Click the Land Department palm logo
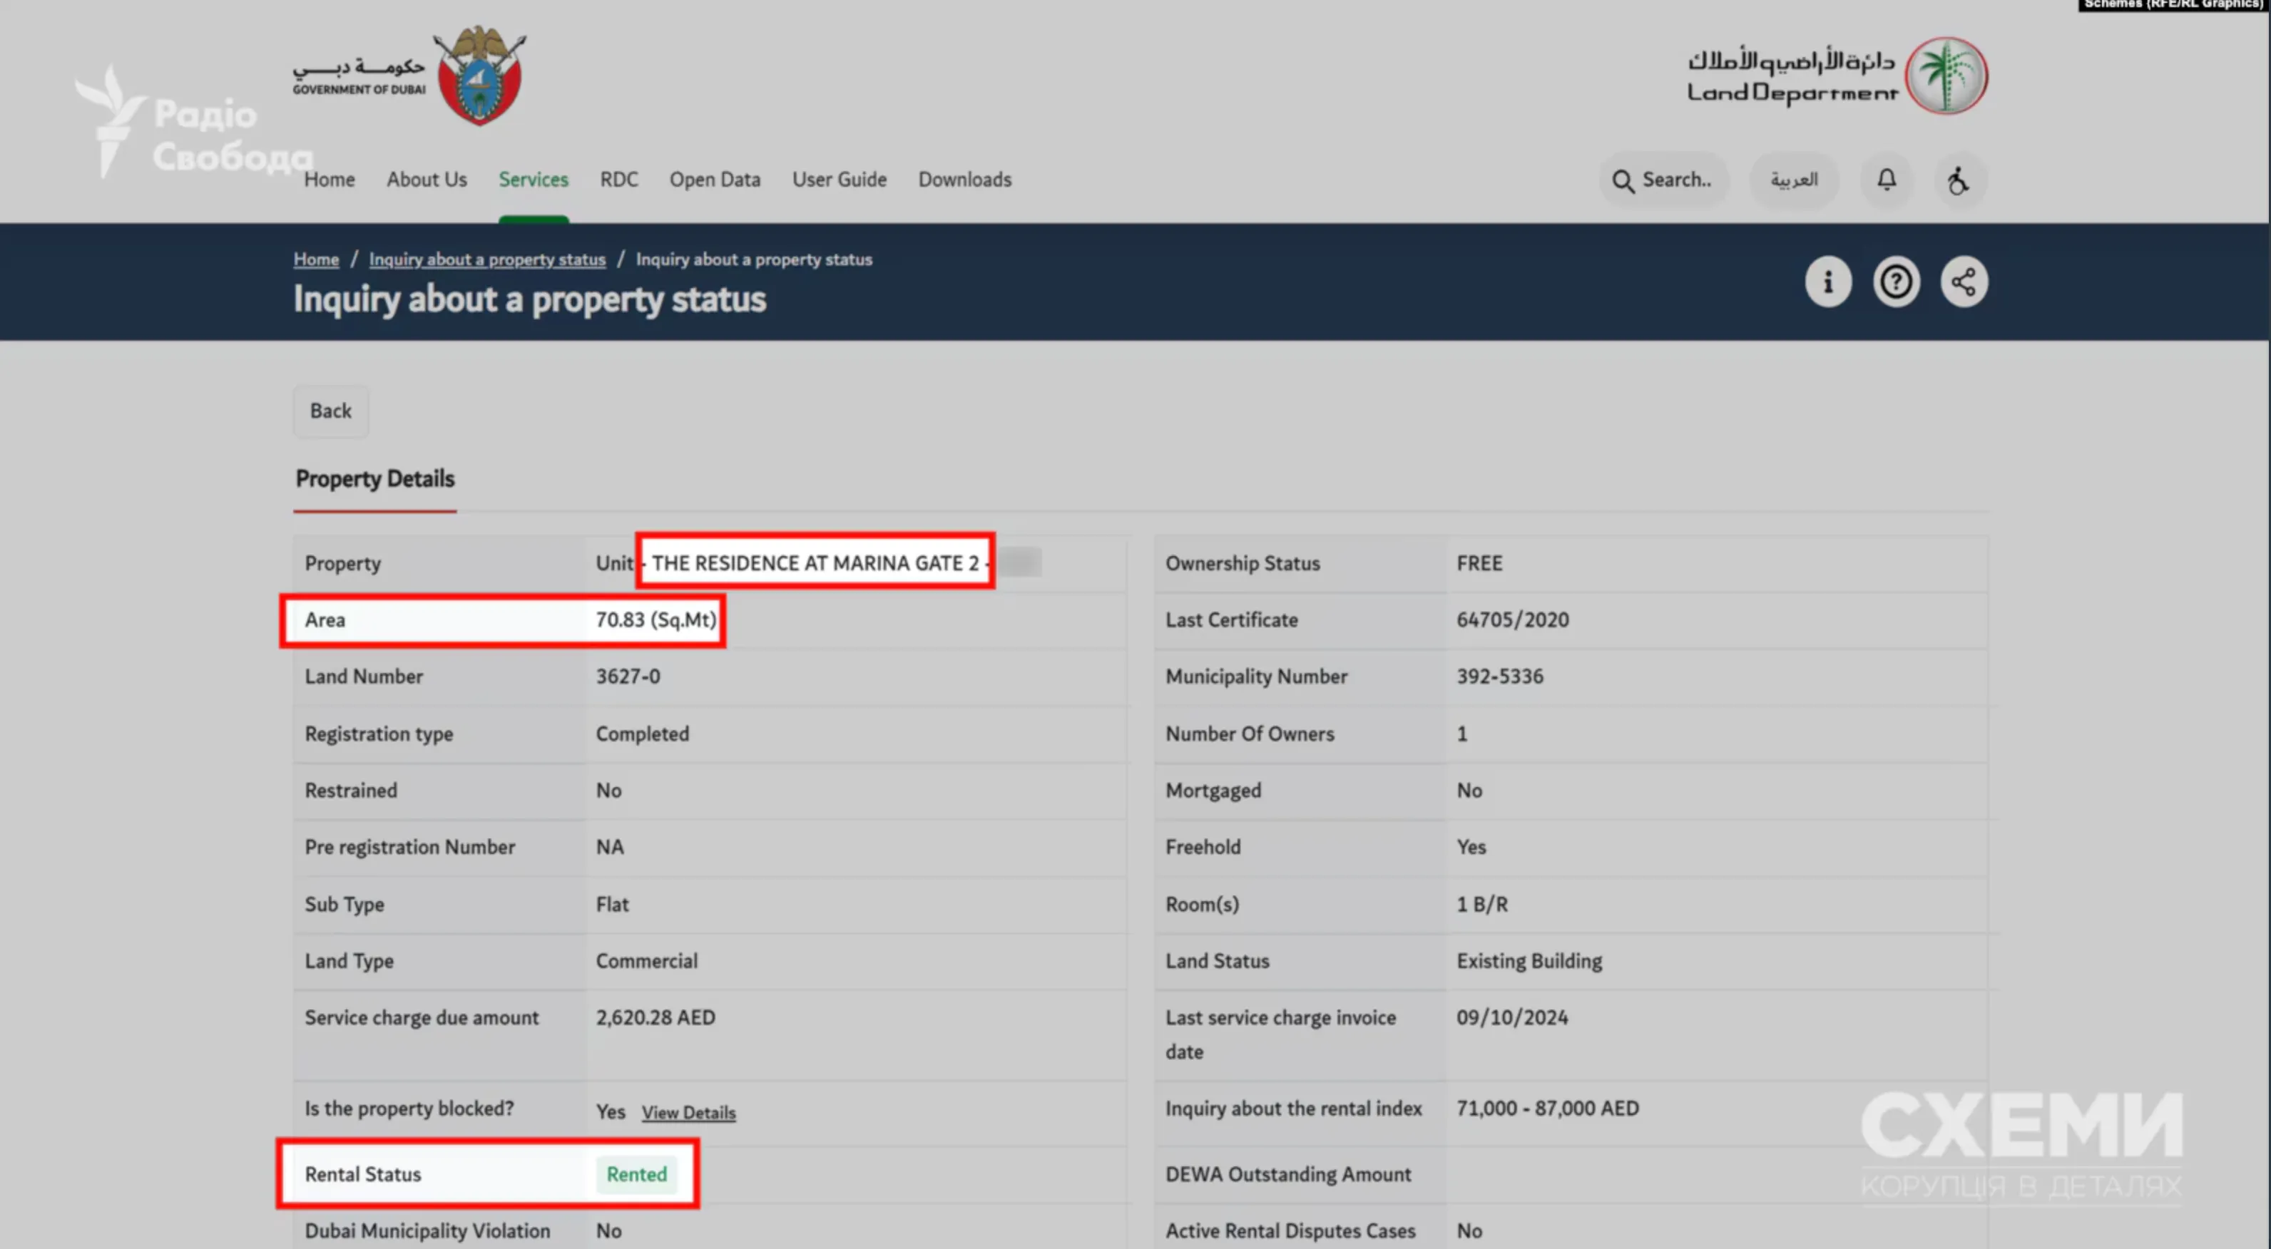 1946,75
